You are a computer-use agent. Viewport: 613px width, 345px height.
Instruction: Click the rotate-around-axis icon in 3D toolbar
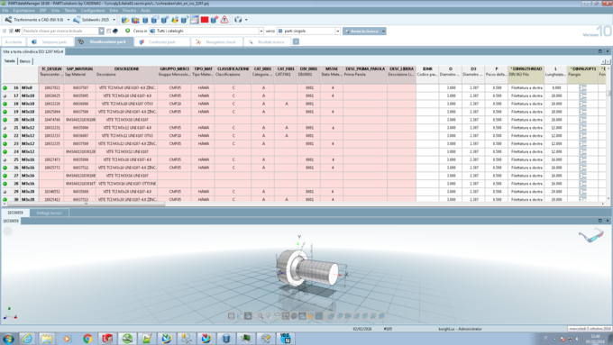277,315
